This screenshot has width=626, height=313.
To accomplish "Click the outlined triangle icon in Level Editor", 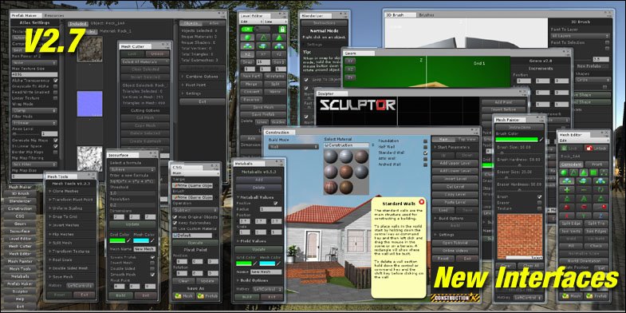I will [x=263, y=38].
